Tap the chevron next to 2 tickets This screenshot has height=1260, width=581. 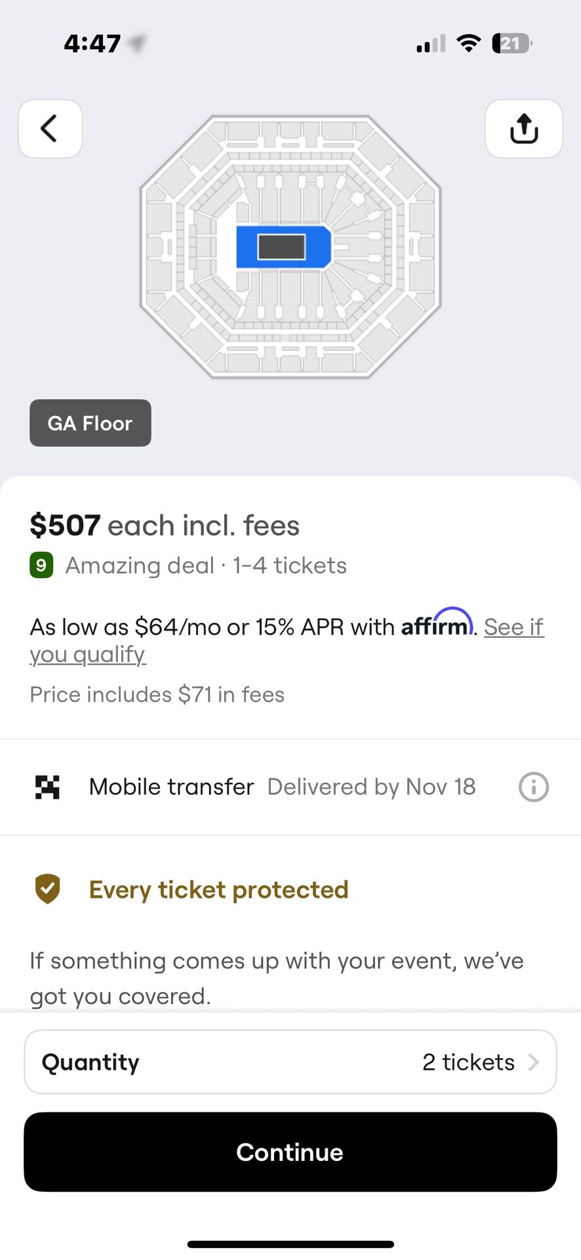534,1062
